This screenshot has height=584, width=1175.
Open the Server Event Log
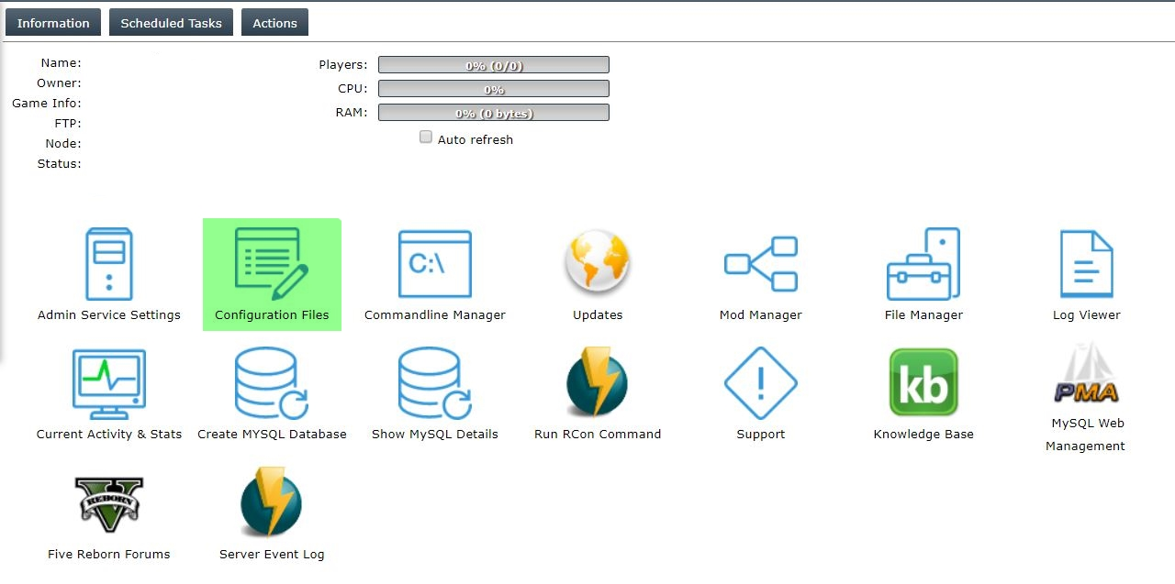click(272, 503)
